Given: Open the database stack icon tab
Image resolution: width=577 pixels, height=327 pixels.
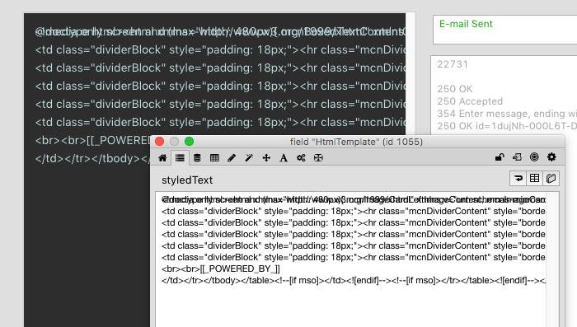Looking at the screenshot, I should point(197,158).
